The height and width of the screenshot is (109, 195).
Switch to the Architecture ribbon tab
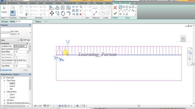pyautogui.click(x=12, y=3)
